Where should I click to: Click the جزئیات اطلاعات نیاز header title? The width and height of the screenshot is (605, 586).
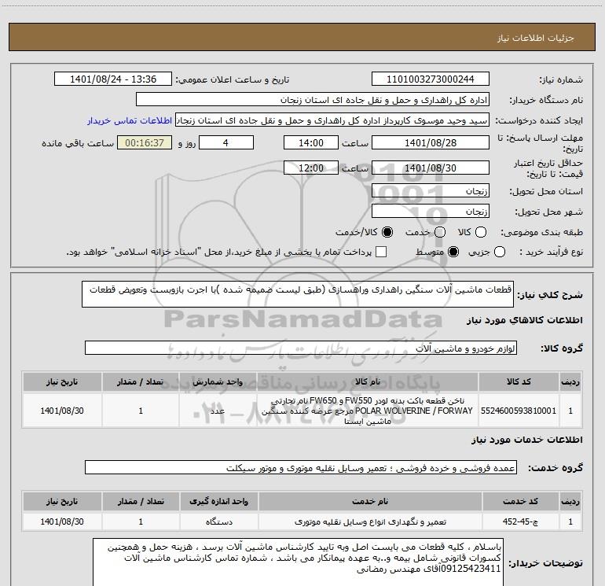tap(535, 38)
